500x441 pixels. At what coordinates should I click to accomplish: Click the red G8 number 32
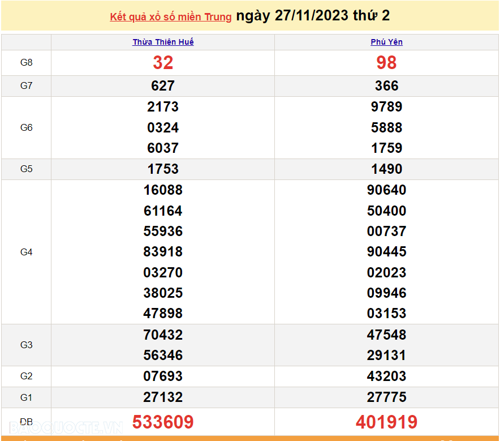(x=163, y=63)
